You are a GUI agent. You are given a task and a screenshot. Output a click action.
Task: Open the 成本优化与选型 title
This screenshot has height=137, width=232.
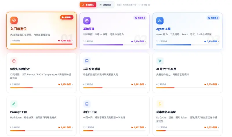coord(166,112)
